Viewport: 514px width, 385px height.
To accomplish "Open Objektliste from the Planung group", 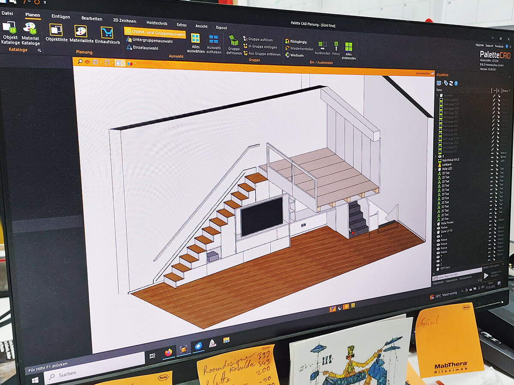I will (56, 33).
